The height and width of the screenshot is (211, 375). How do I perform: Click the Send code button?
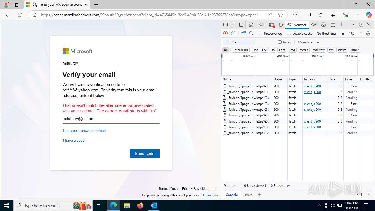point(145,154)
